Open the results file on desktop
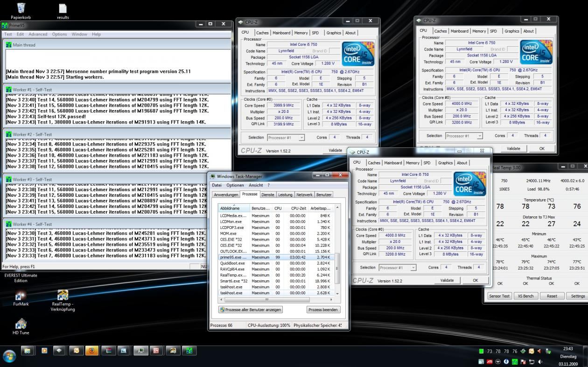The width and height of the screenshot is (588, 367). (x=63, y=8)
